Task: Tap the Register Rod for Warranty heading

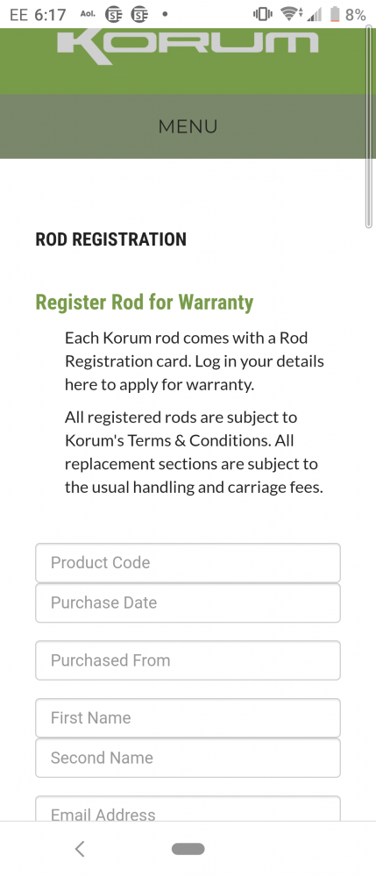Action: point(144,303)
